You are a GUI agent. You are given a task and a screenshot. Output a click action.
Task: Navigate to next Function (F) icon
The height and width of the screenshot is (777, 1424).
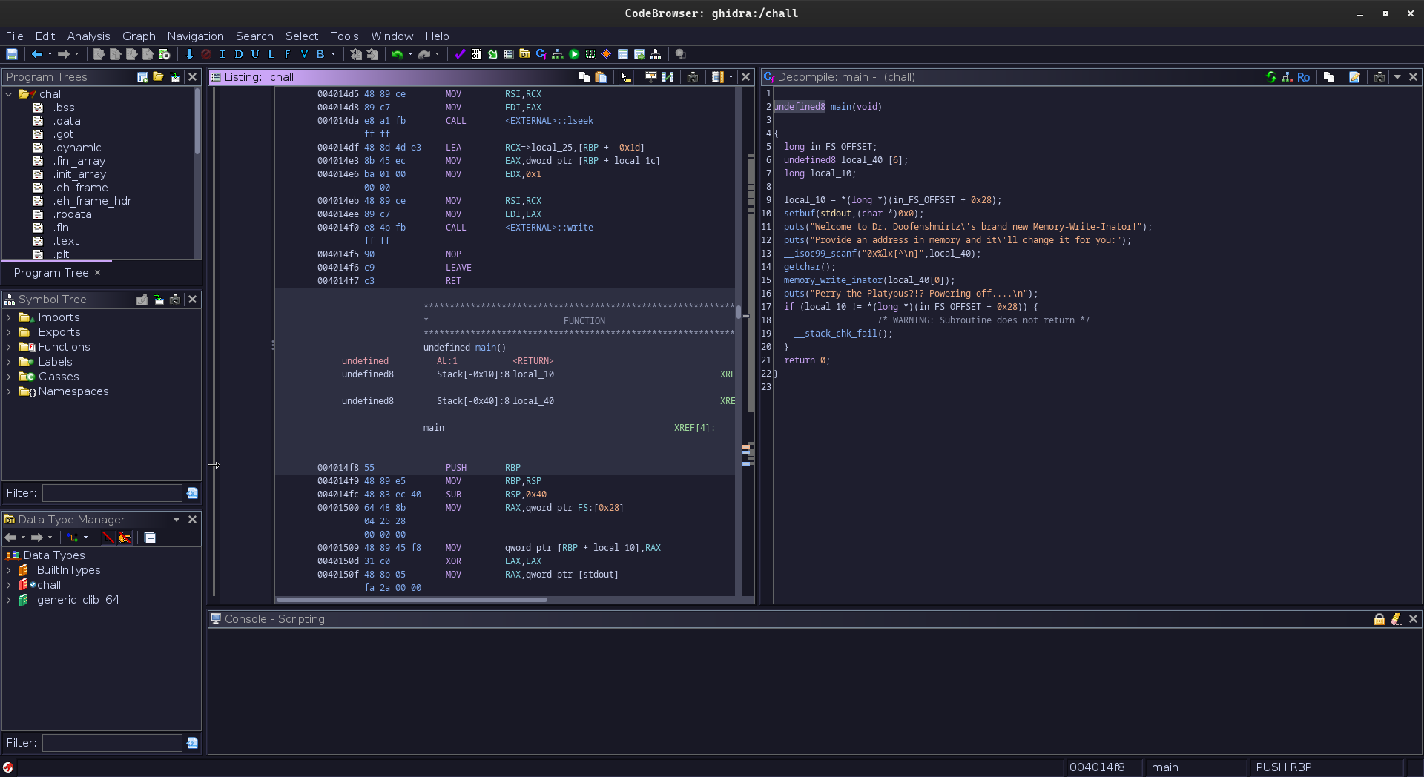[x=288, y=54]
